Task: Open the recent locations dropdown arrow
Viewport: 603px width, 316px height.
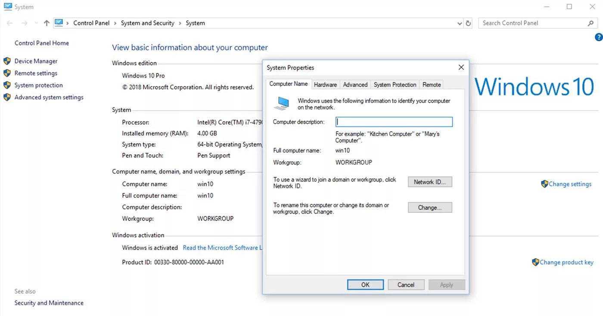Action: [36, 23]
